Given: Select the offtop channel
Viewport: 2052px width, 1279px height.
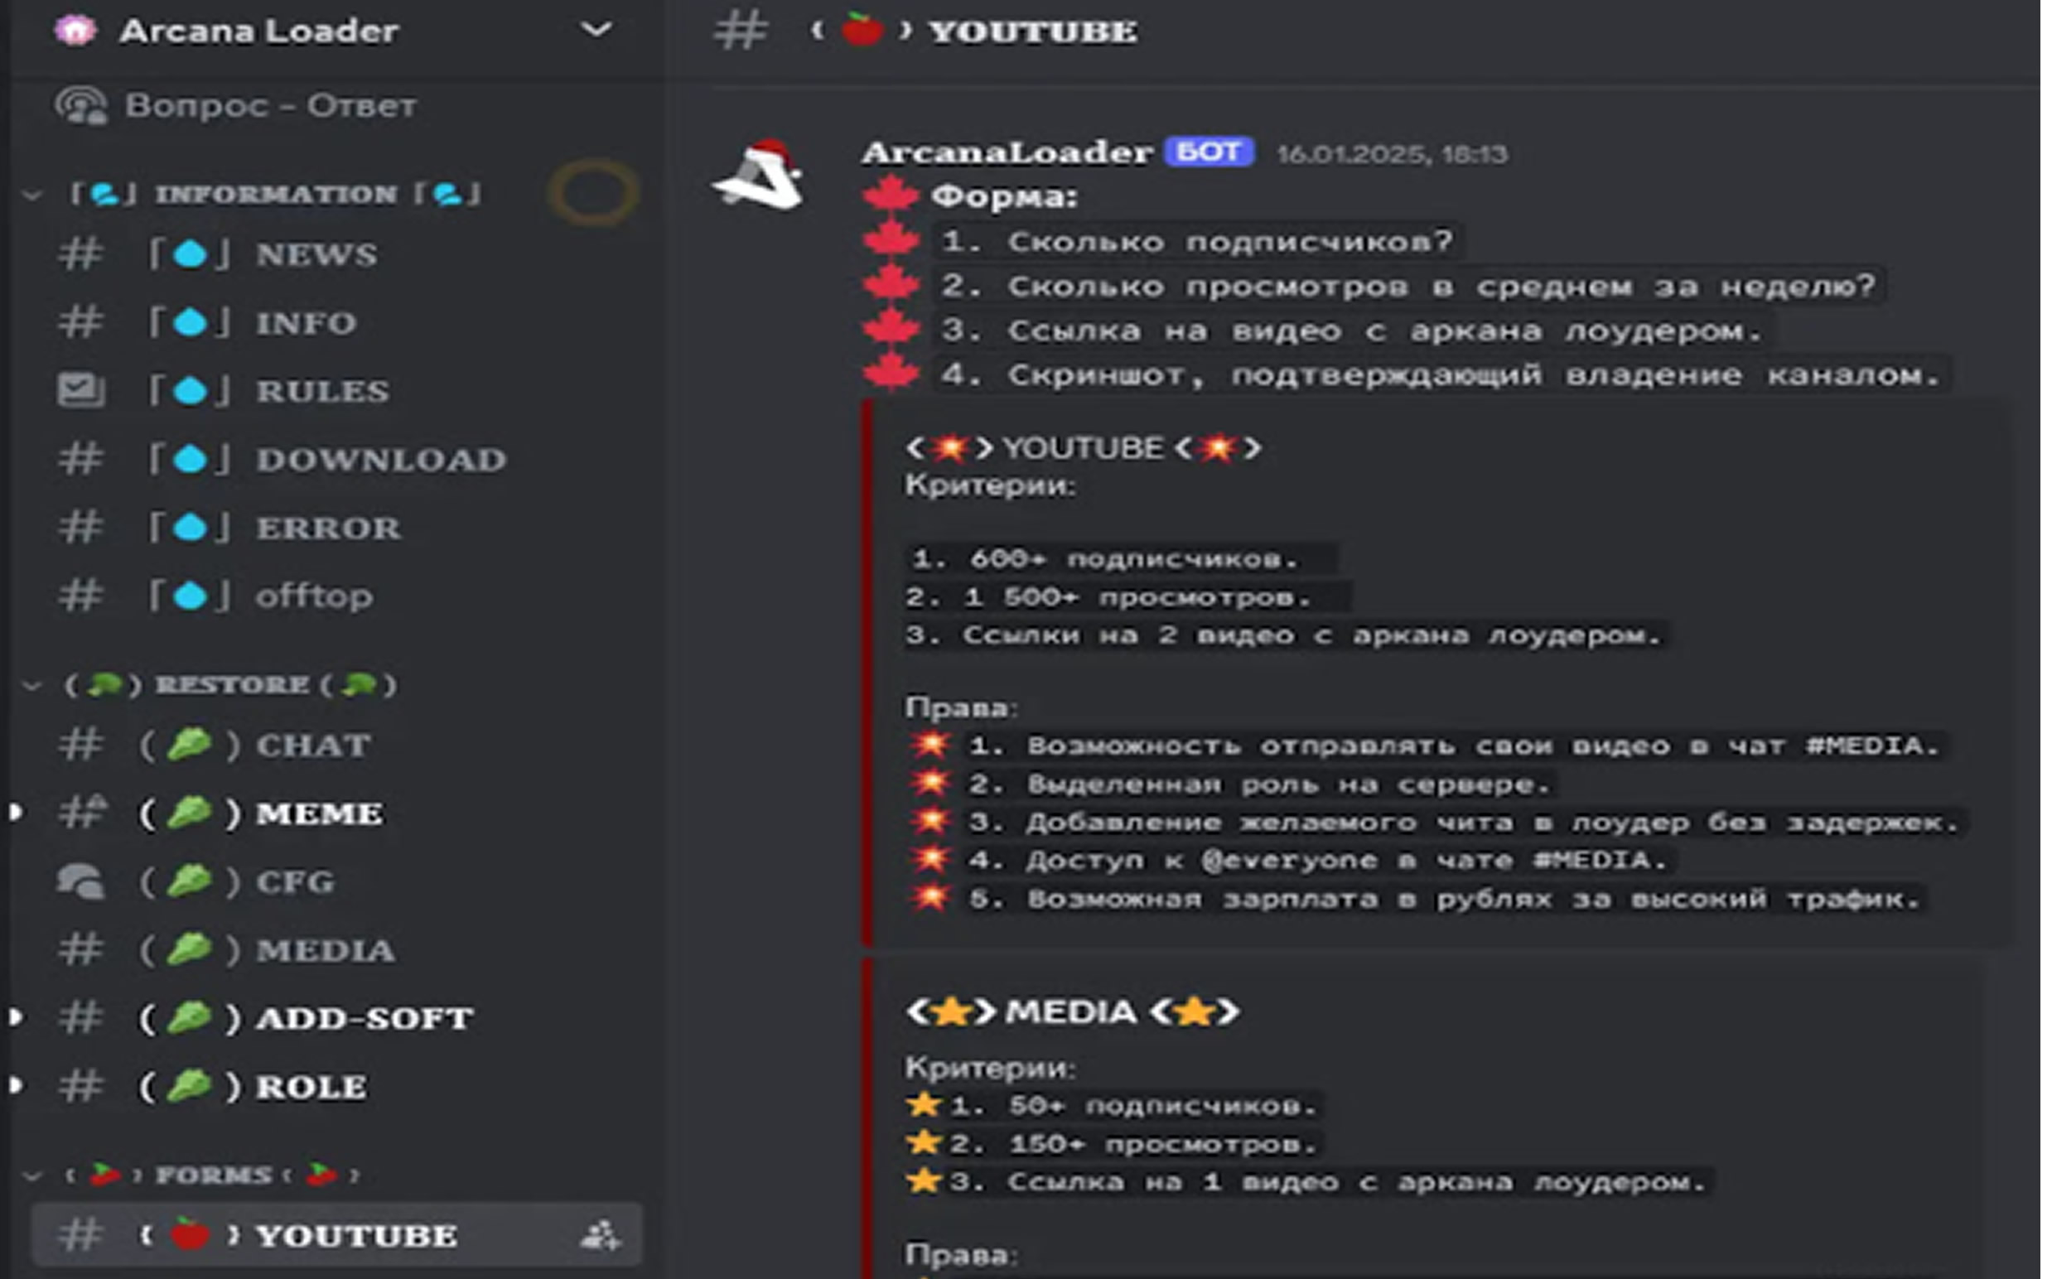Looking at the screenshot, I should click(x=314, y=596).
